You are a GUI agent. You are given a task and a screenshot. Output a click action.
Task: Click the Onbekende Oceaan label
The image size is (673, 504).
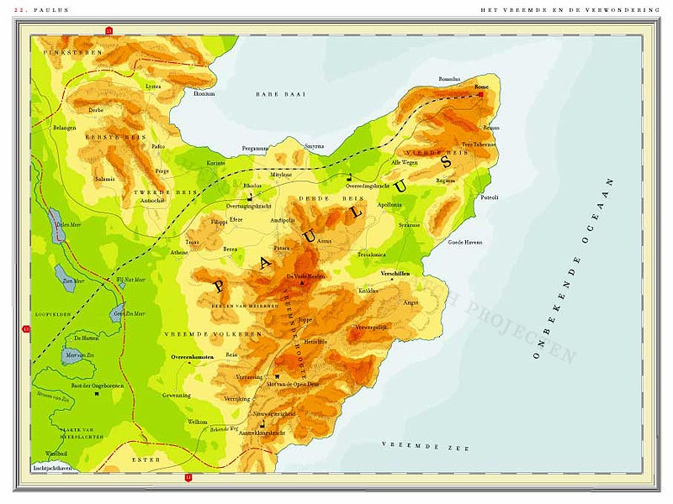574,269
